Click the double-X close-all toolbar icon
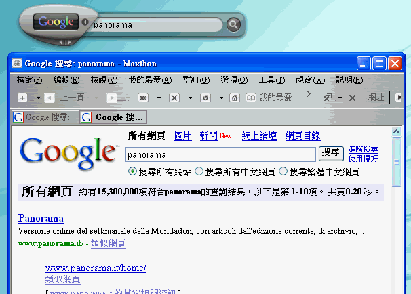 pos(143,98)
